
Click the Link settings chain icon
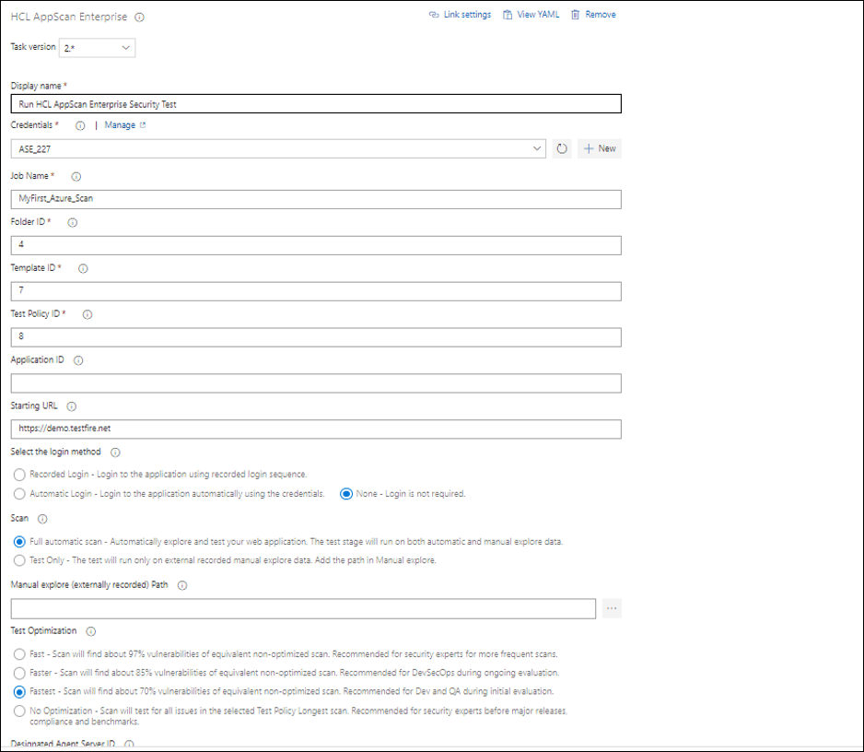pos(434,15)
